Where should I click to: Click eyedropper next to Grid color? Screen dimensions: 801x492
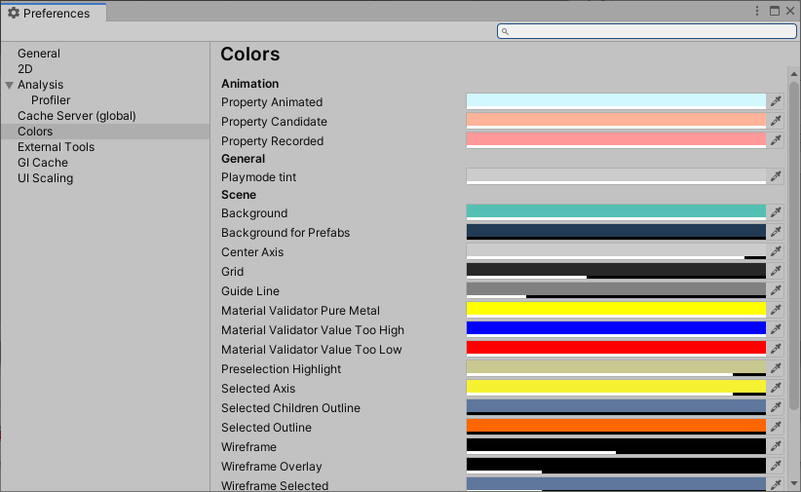pyautogui.click(x=776, y=271)
